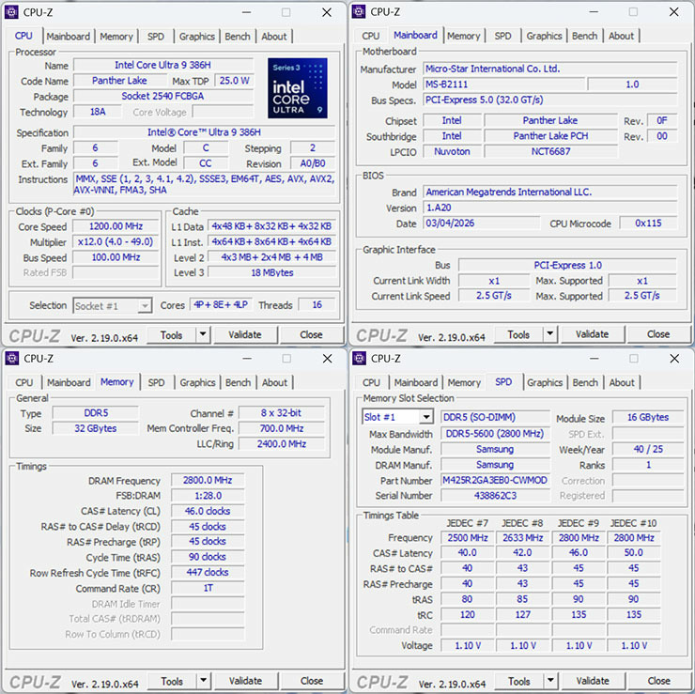Click the memory size value '32 GBytes'
Image resolution: width=695 pixels, height=694 pixels.
(x=95, y=428)
